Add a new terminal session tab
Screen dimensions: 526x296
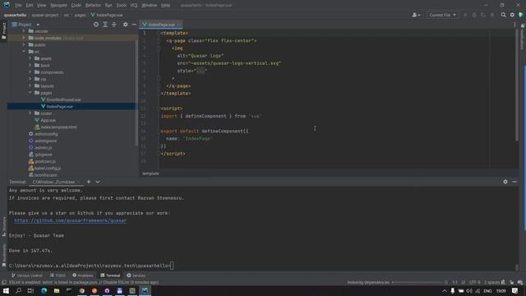tap(89, 182)
